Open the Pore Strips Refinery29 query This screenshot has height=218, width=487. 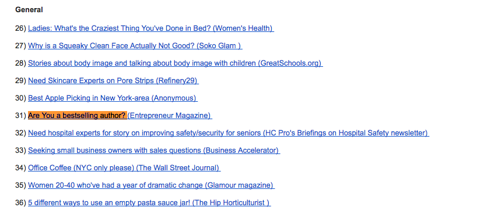(113, 81)
